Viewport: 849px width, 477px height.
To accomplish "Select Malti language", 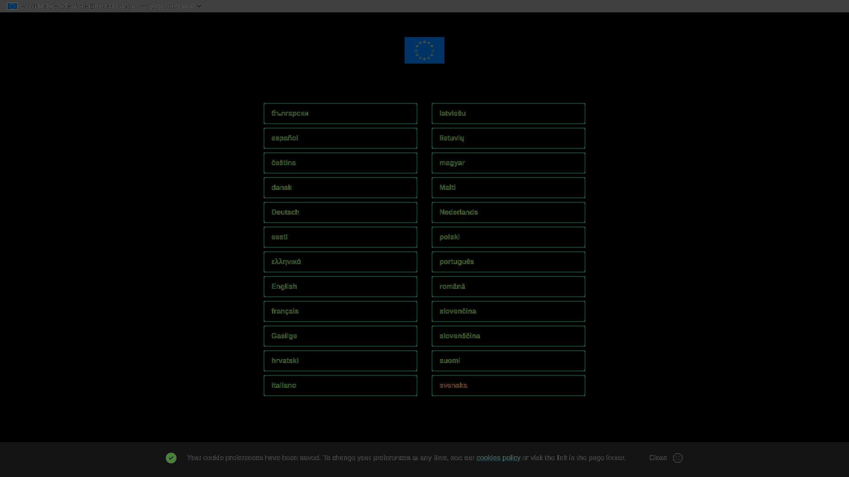I will tap(509, 188).
